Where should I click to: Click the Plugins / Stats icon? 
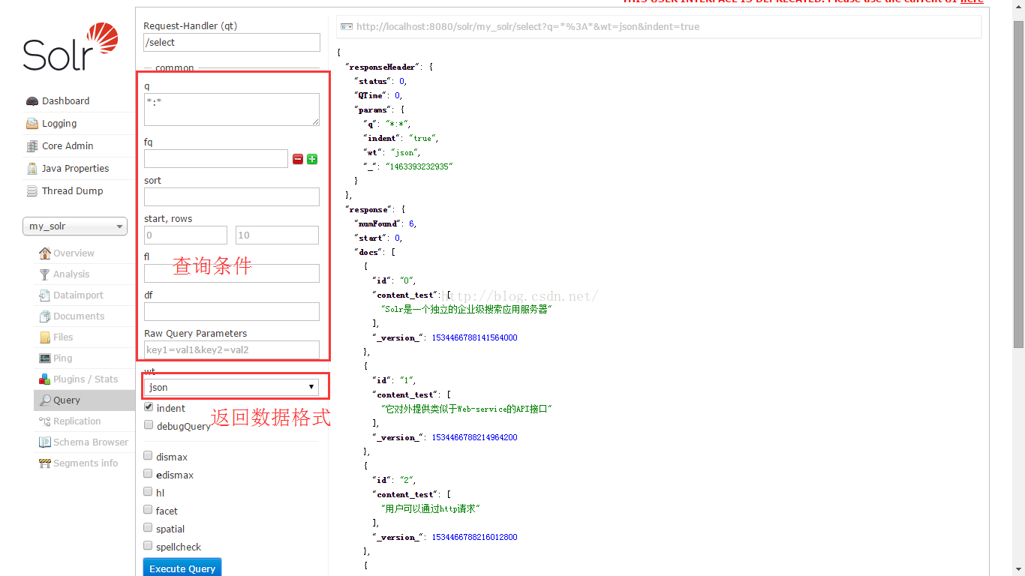[x=45, y=379]
